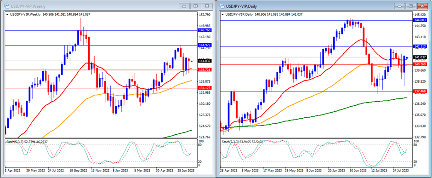Select the 140.260 red level label on Daily chart

(x=420, y=64)
